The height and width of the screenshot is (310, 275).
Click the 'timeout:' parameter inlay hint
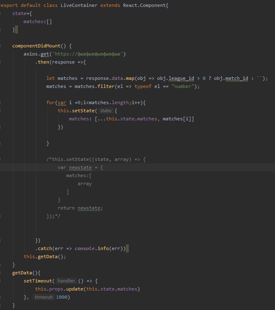(43, 297)
